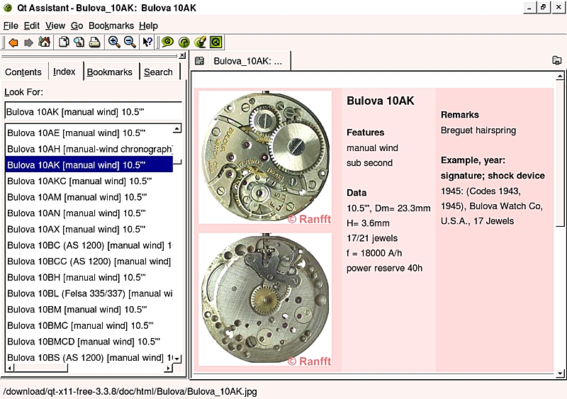Click the Zoom Out magnifier icon
Viewport: 567px width, 399px height.
pos(130,43)
